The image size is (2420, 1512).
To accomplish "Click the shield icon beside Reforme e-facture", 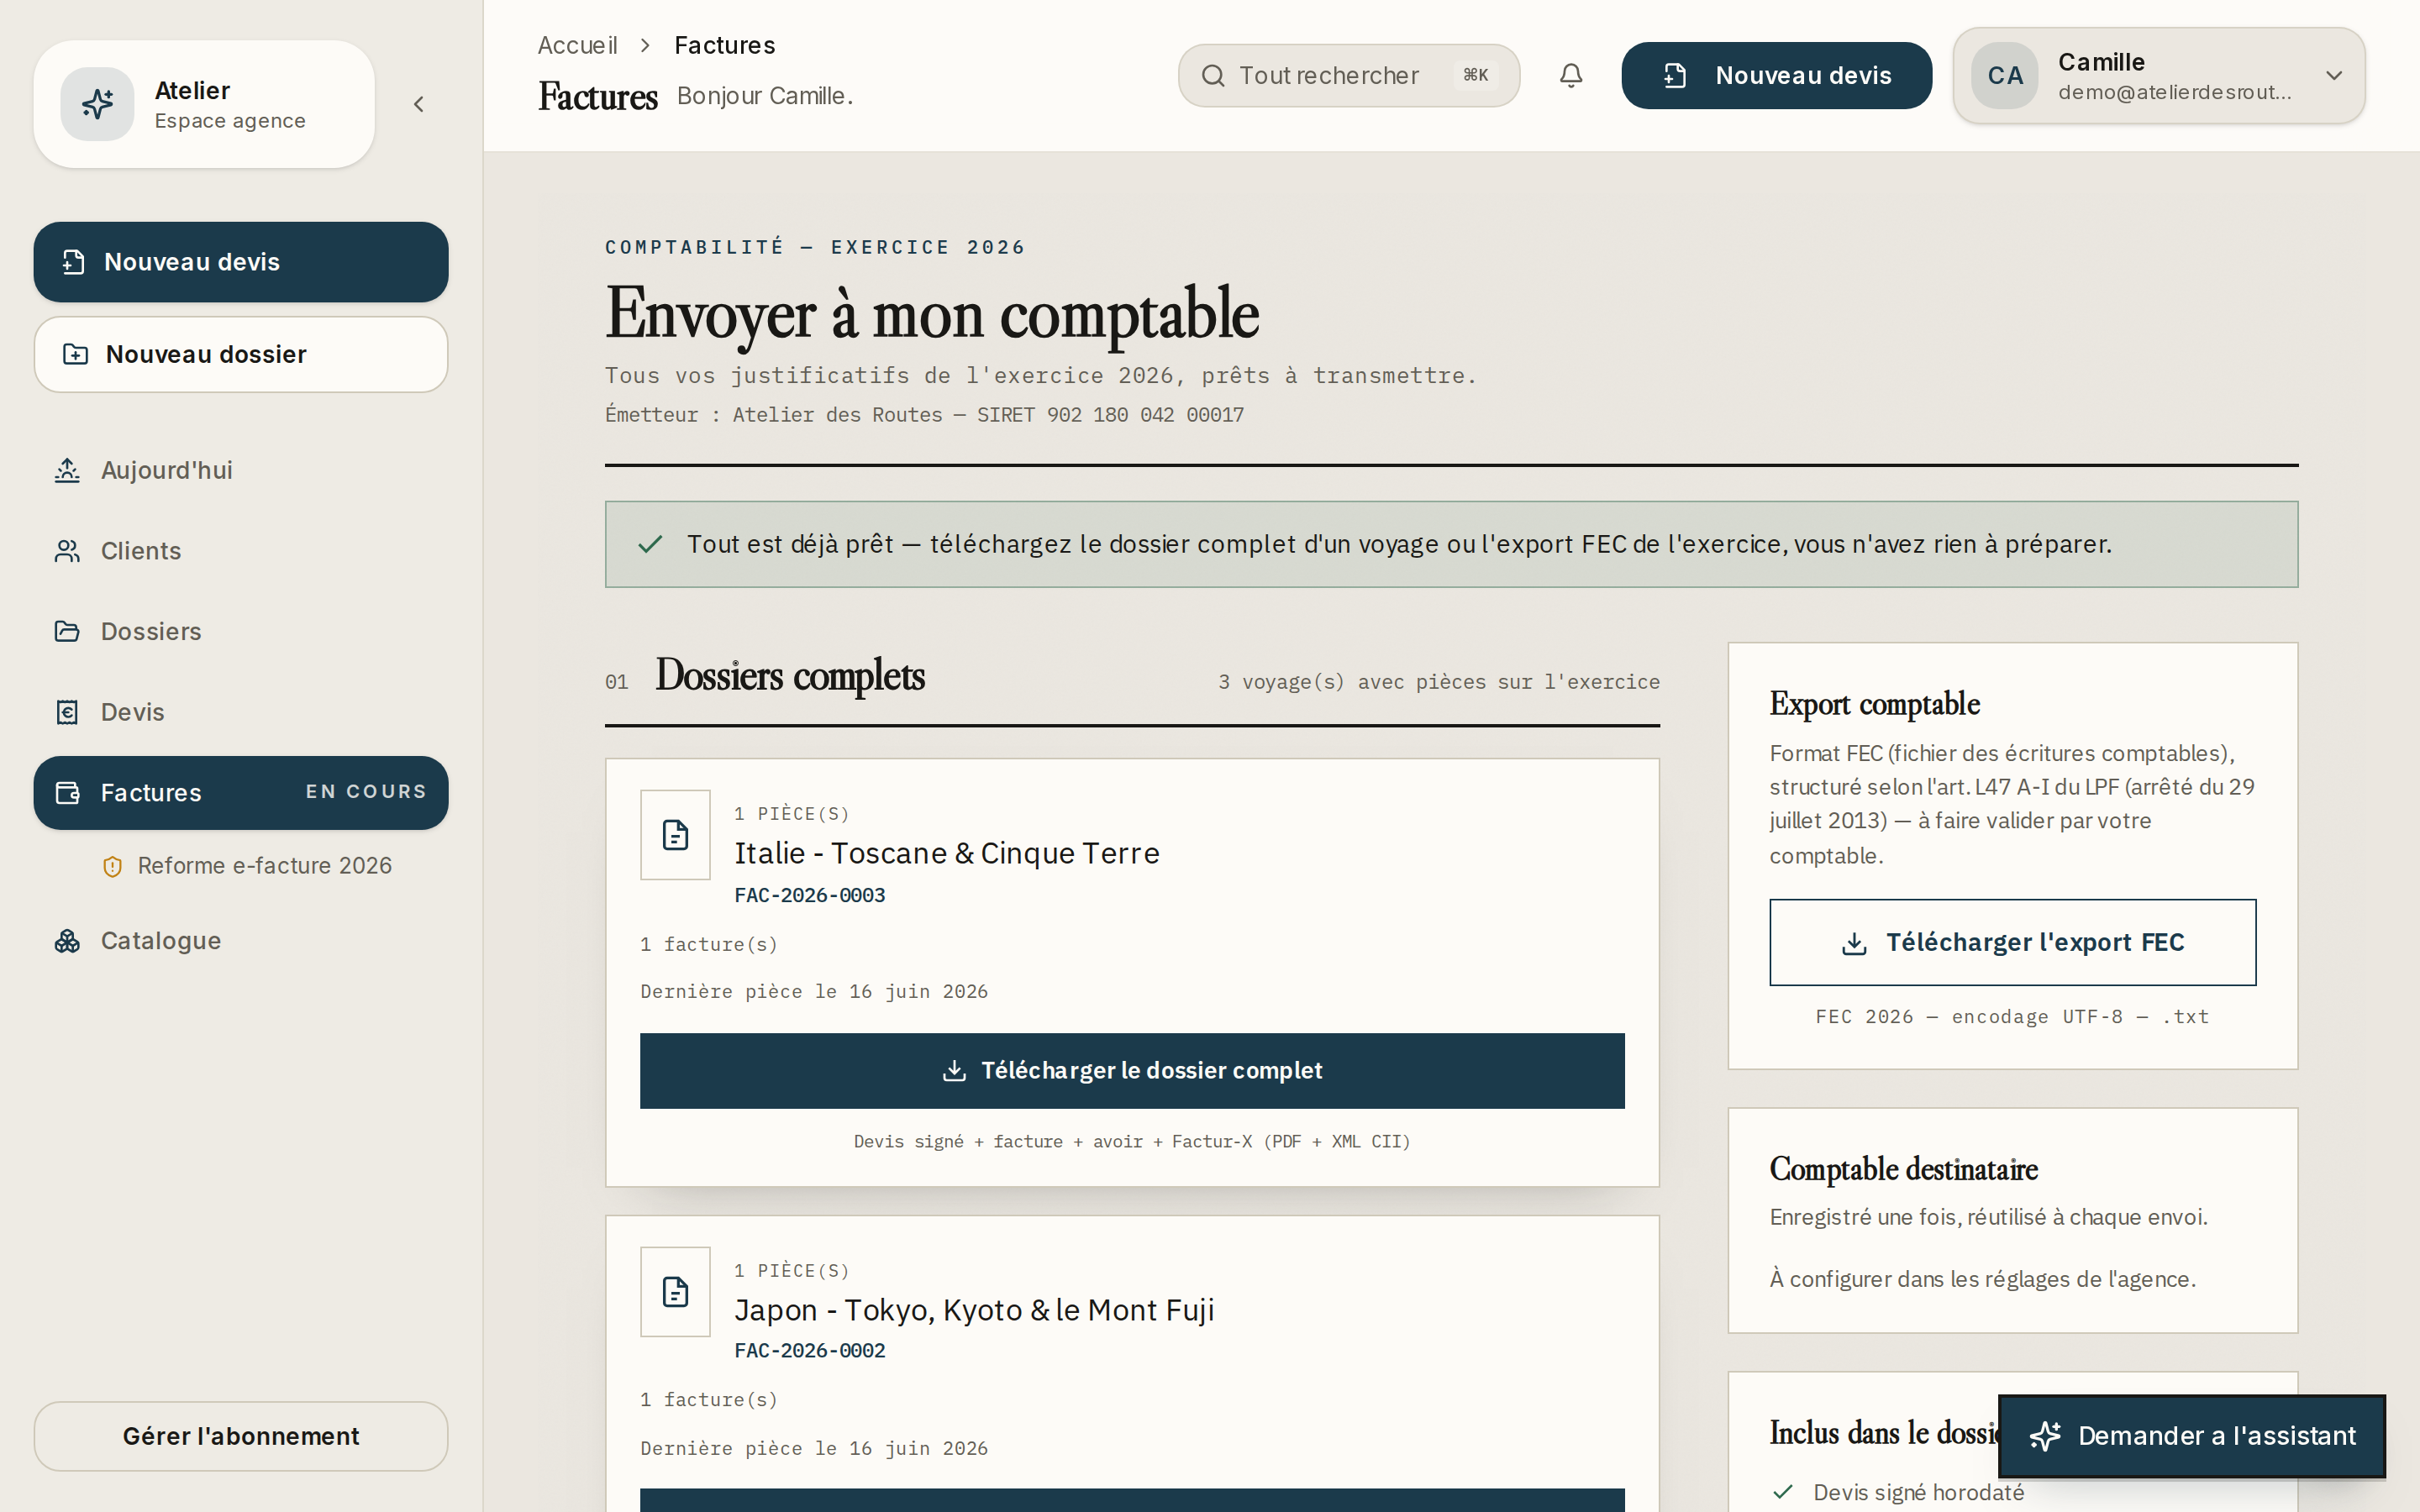I will [x=113, y=867].
